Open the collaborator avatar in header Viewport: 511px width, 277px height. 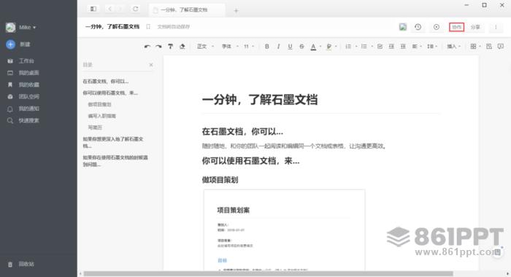point(403,27)
